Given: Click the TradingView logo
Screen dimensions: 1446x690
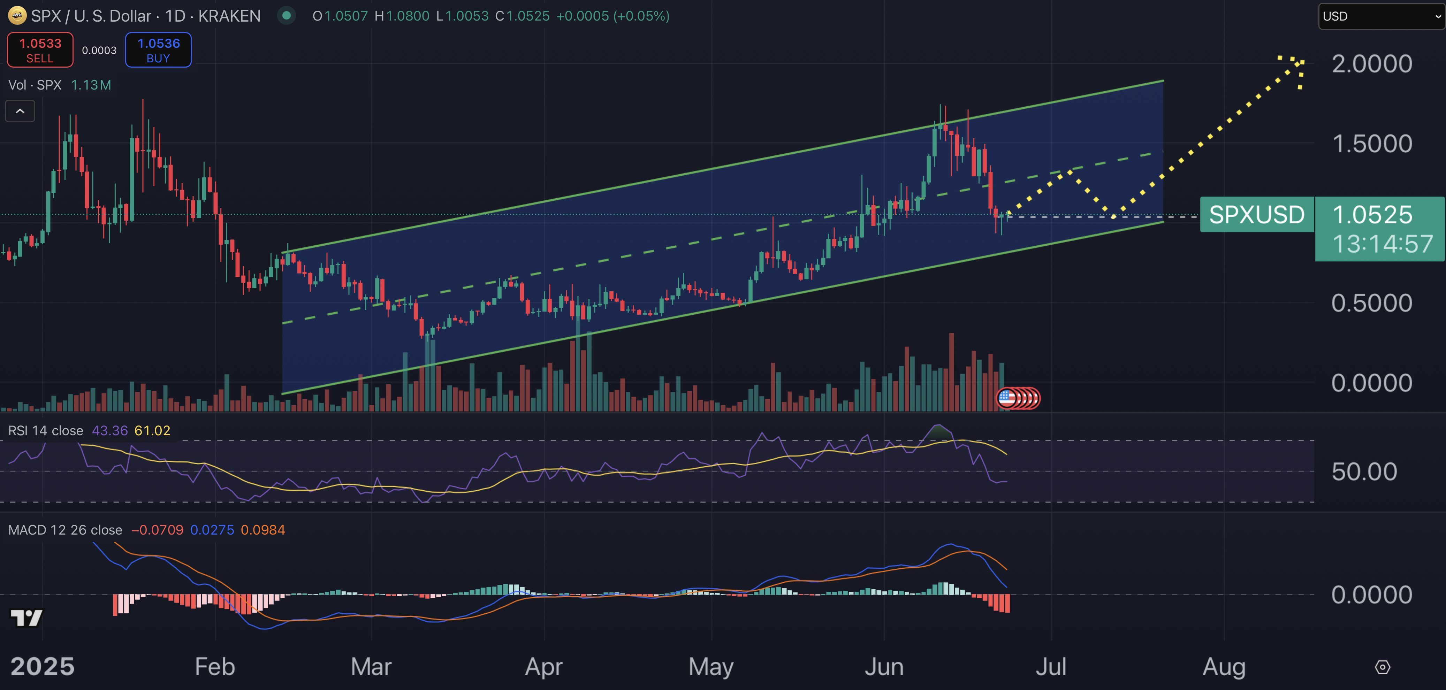Looking at the screenshot, I should pos(26,618).
